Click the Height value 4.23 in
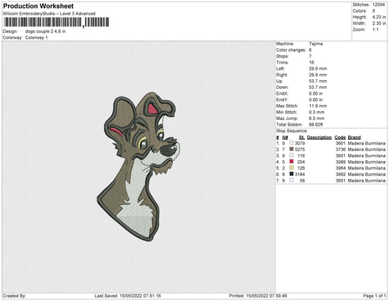Viewport: 389px width, 301px height. tap(379, 17)
